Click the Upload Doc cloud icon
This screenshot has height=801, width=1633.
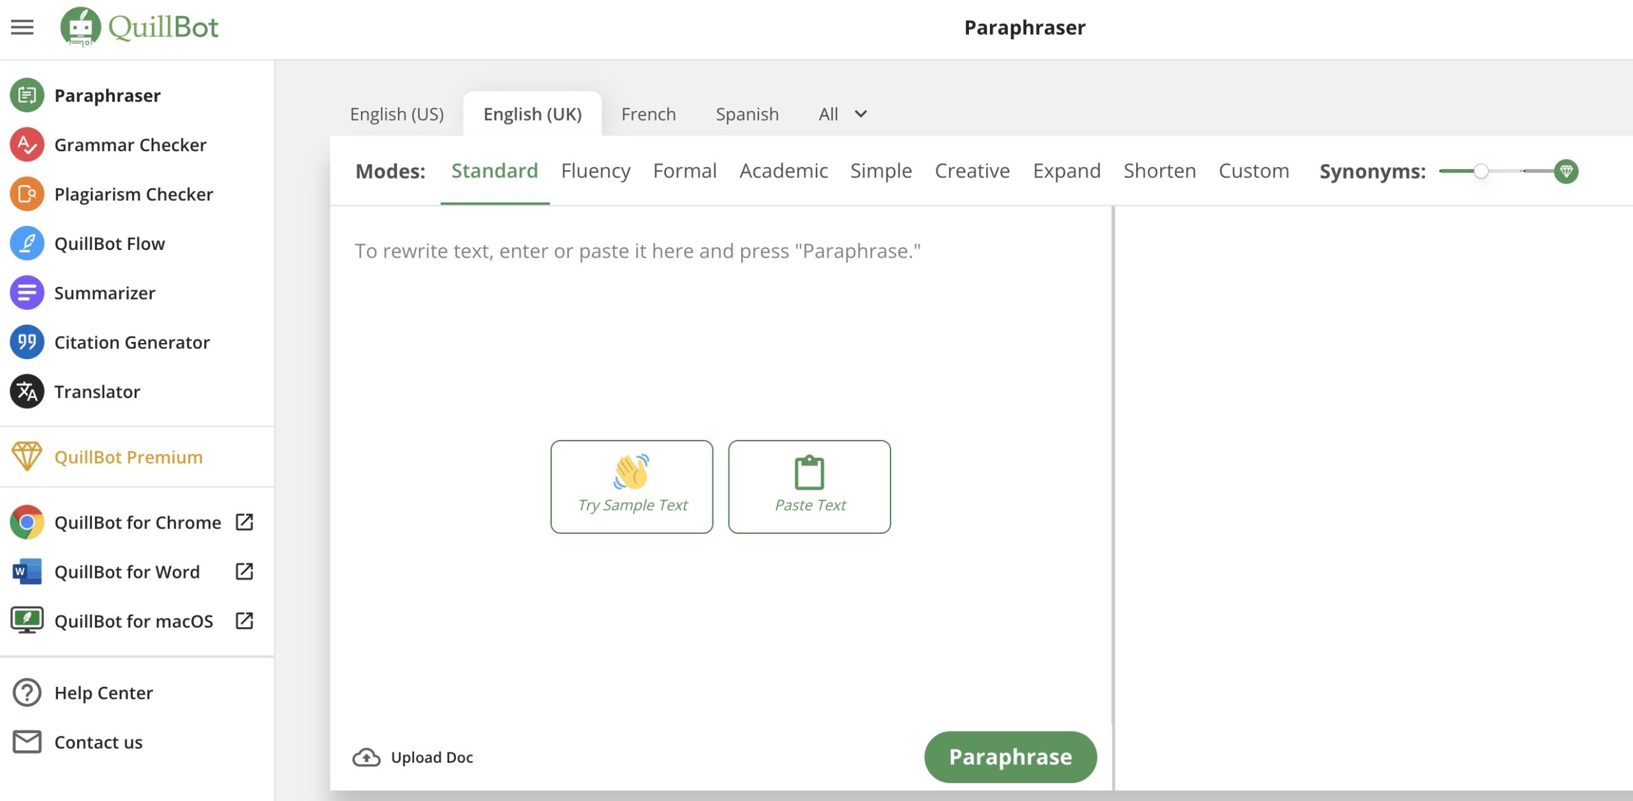366,757
